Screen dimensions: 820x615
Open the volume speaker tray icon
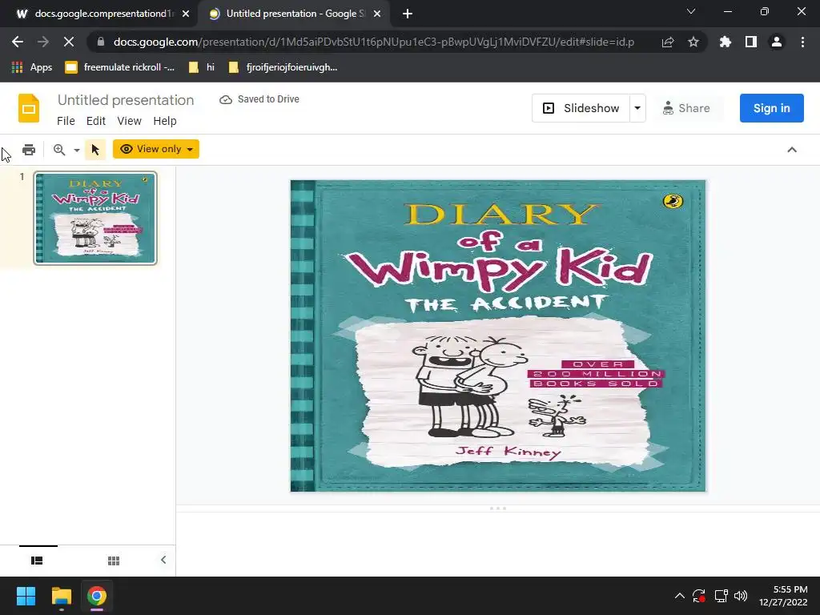[x=741, y=596]
